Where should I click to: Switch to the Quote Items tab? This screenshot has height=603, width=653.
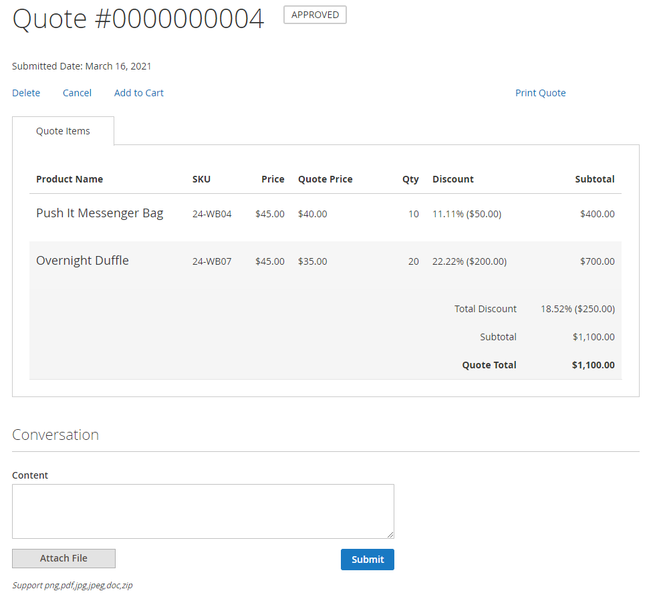click(63, 131)
